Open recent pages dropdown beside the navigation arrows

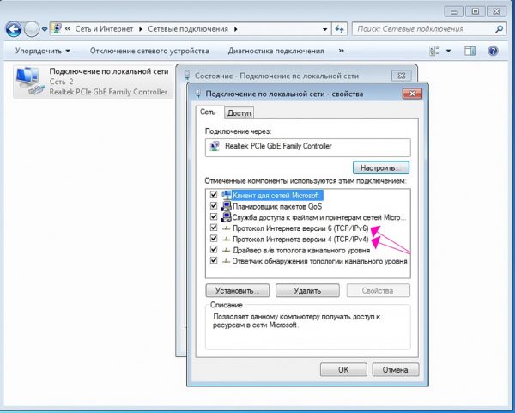click(x=45, y=29)
